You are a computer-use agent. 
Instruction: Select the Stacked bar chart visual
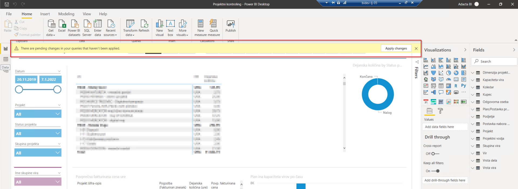[x=426, y=60]
